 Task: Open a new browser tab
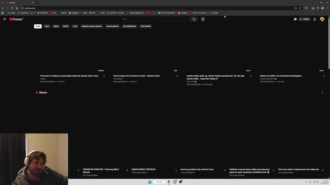coord(37,3)
